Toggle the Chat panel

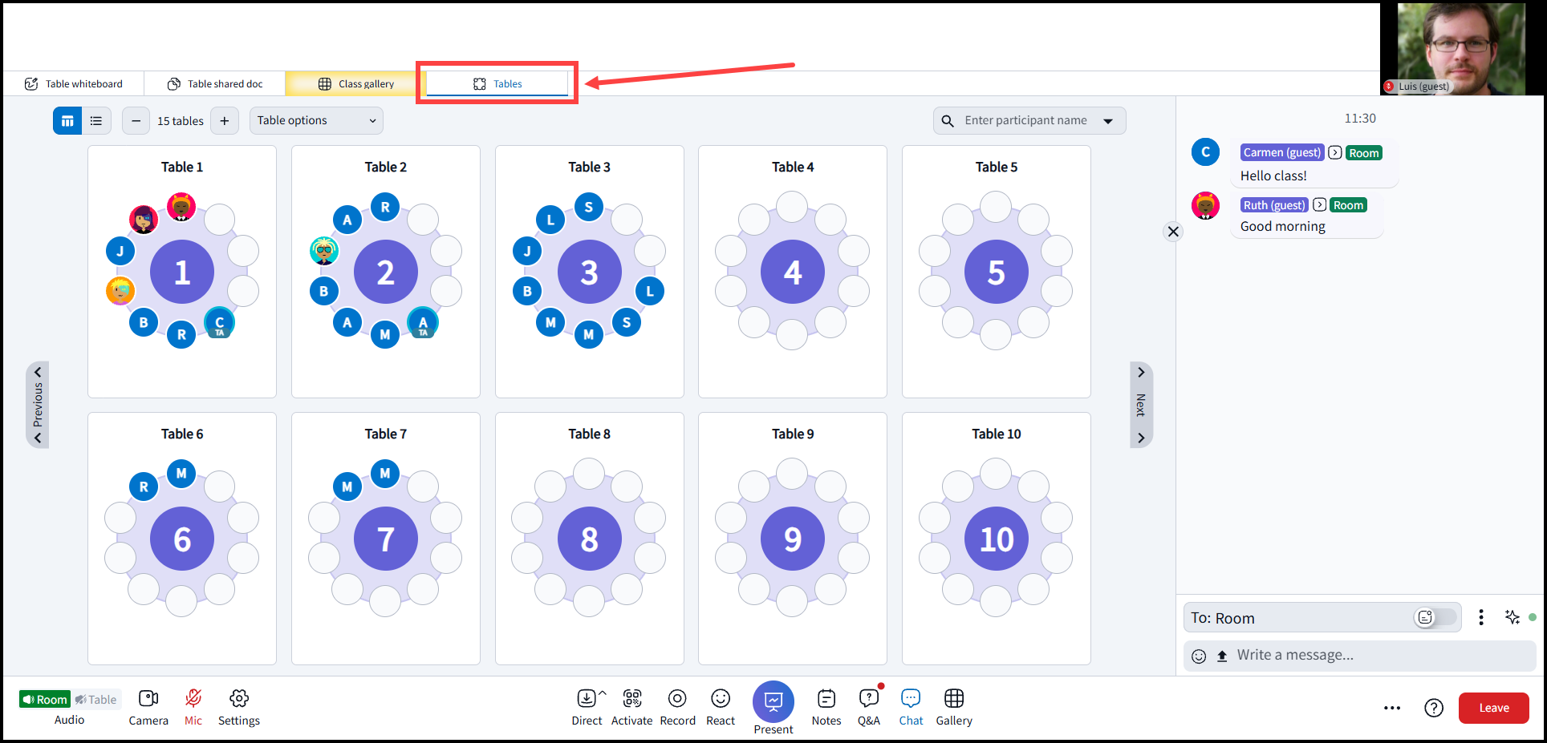click(911, 707)
